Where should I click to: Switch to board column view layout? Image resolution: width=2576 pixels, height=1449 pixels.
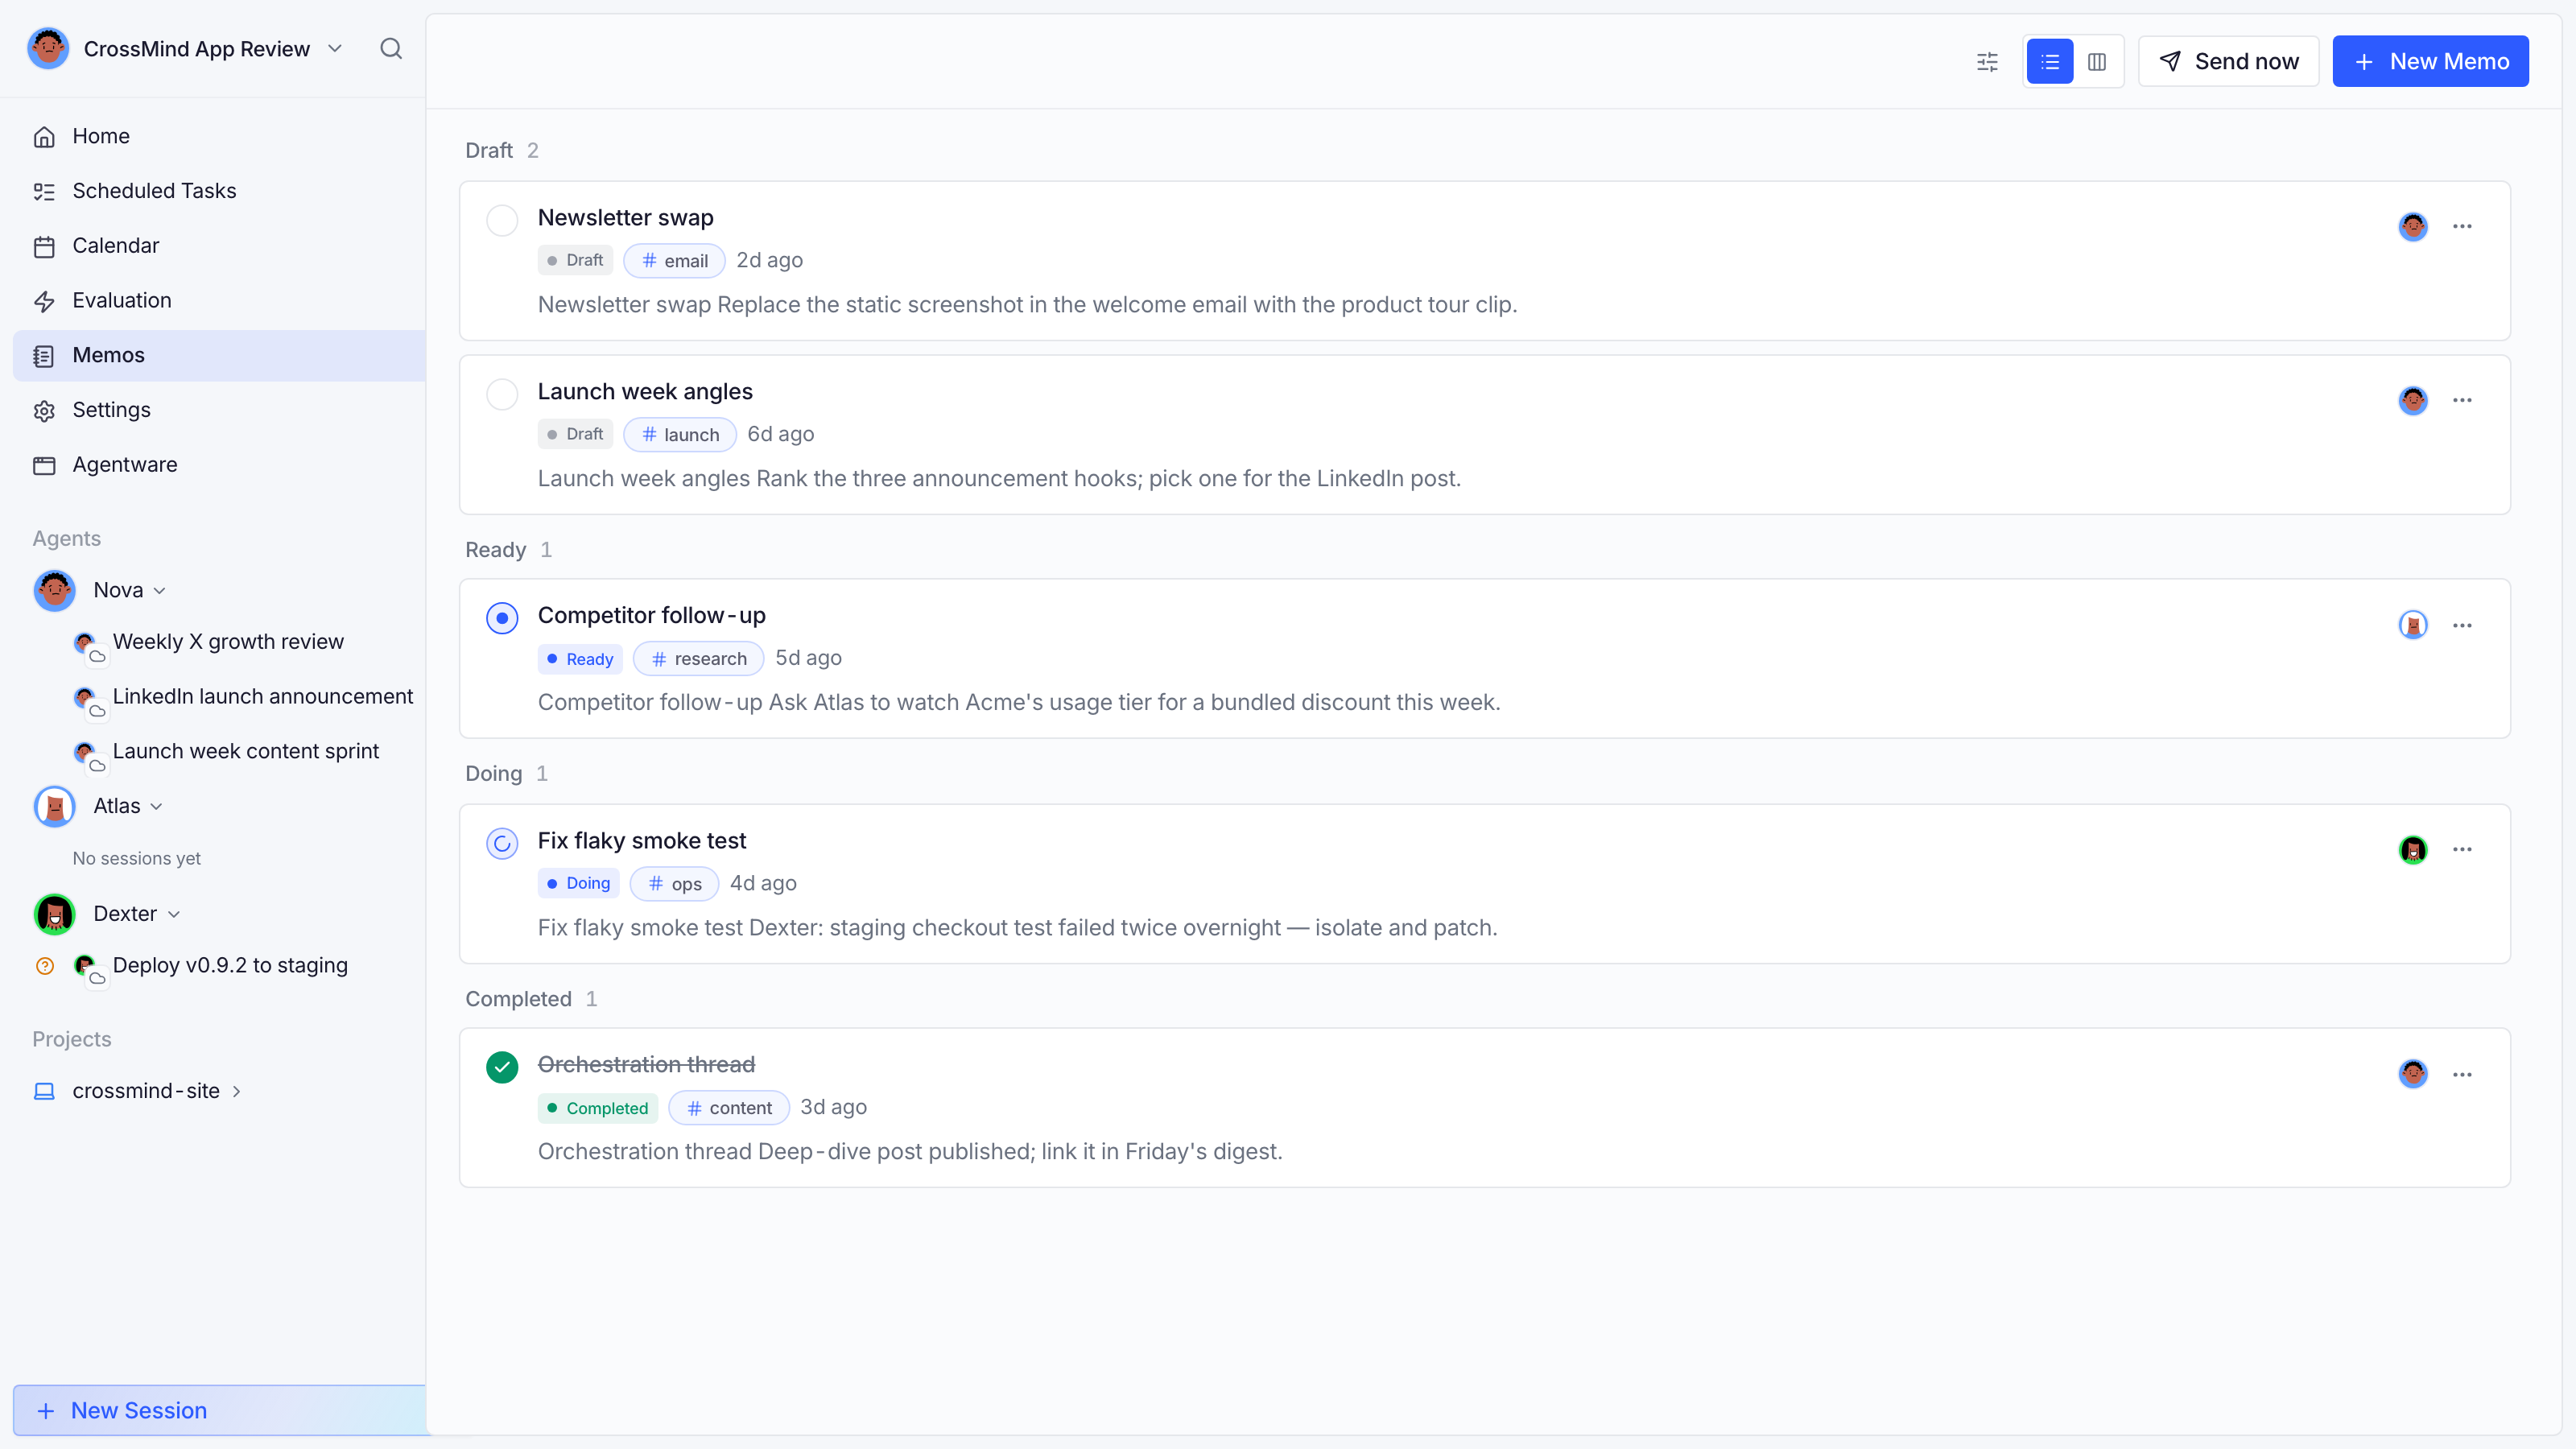coord(2097,62)
